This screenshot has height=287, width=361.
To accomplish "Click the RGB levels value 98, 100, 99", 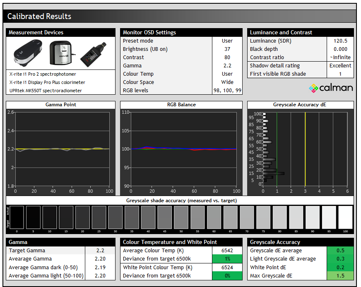I will [x=227, y=91].
